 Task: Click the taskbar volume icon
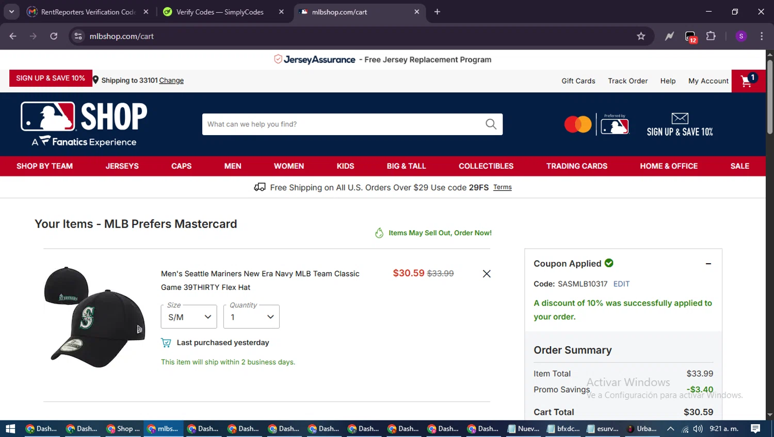(698, 429)
